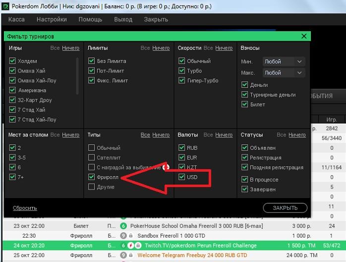Viewport: 346px width, 262px height.
Task: Click the lock icon on Sandbox Freeroll row
Action: tap(131, 236)
